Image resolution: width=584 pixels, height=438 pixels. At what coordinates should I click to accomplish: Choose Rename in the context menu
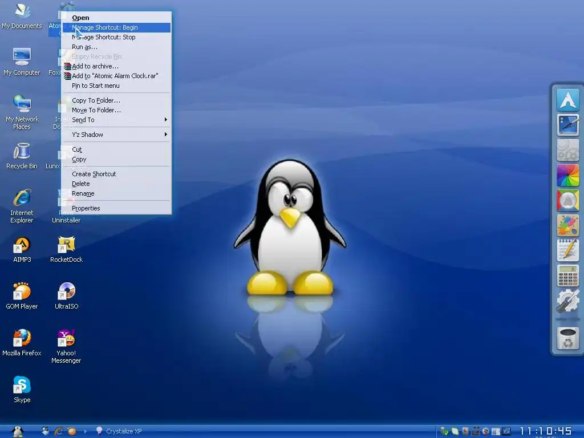(x=116, y=193)
